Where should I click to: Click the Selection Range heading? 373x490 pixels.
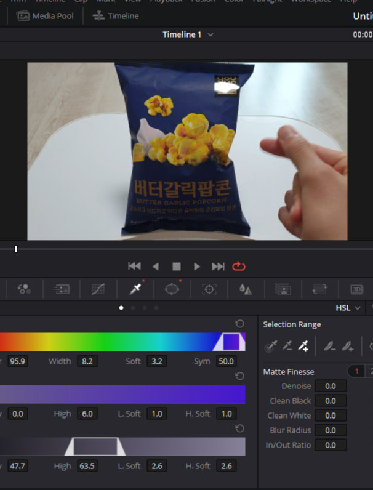(292, 324)
